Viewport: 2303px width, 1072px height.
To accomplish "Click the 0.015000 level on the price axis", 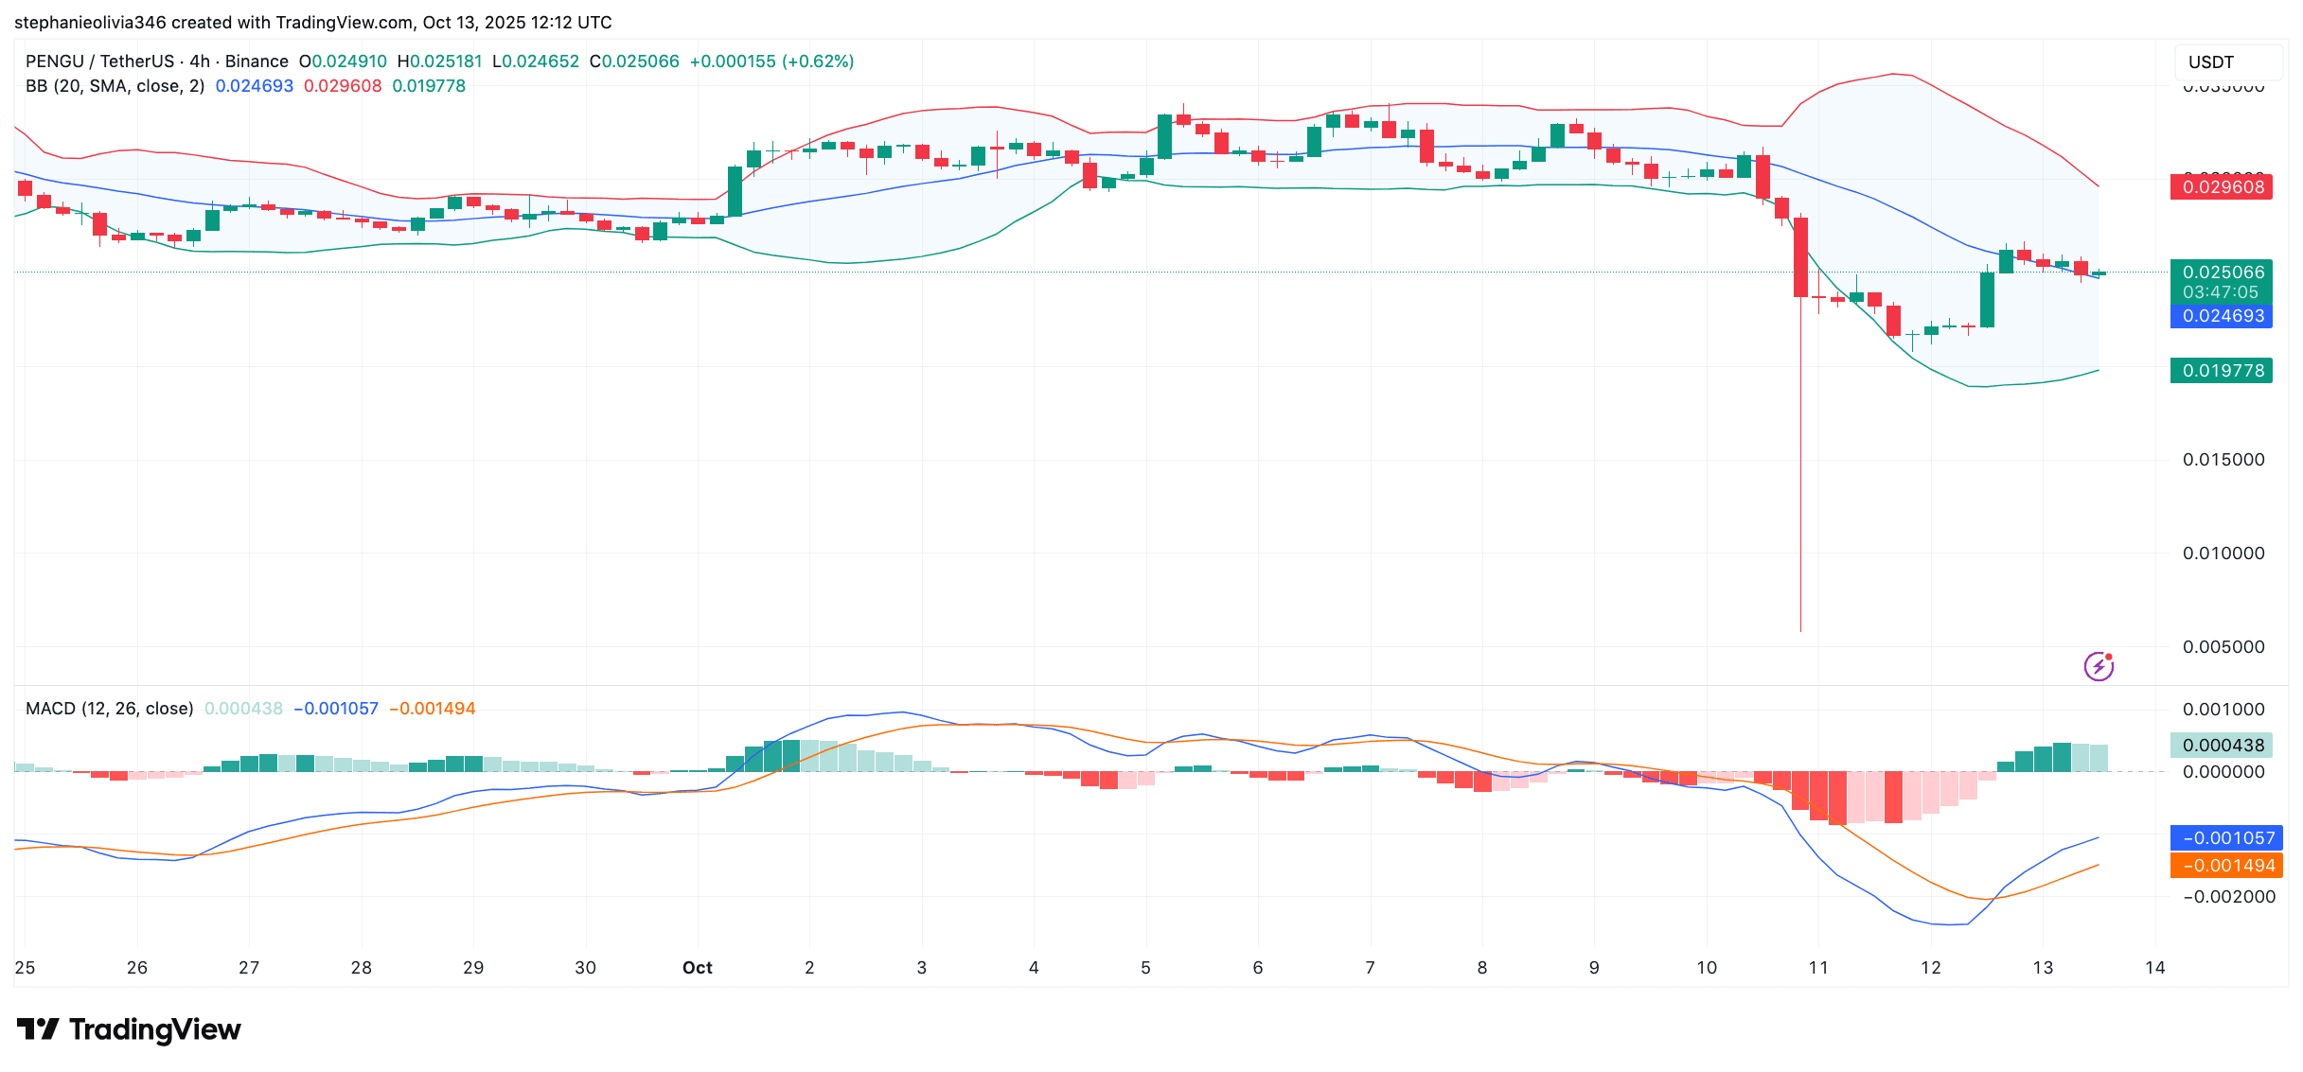I will [2223, 460].
